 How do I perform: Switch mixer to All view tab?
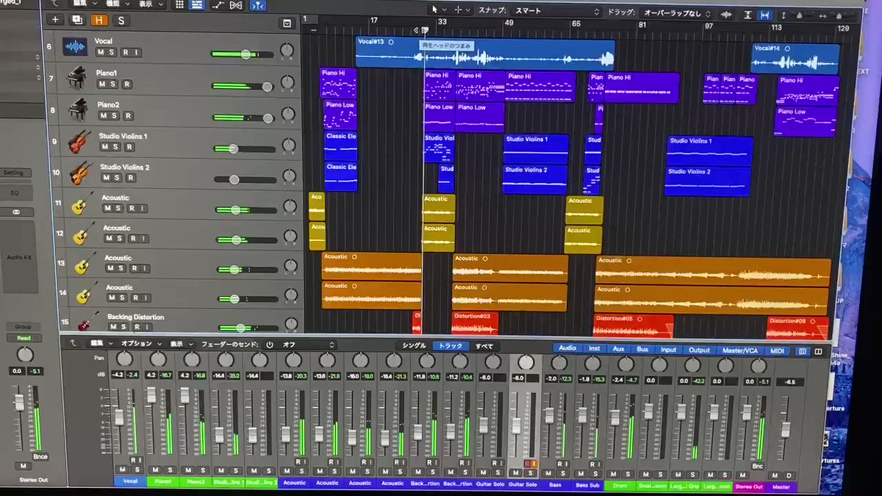tap(484, 346)
